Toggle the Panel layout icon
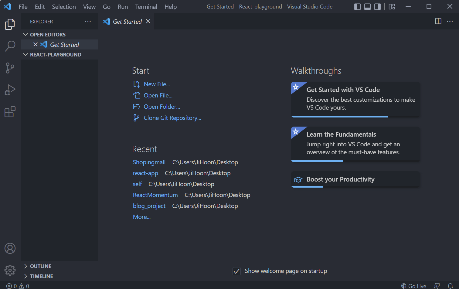The height and width of the screenshot is (289, 459). coord(368,7)
